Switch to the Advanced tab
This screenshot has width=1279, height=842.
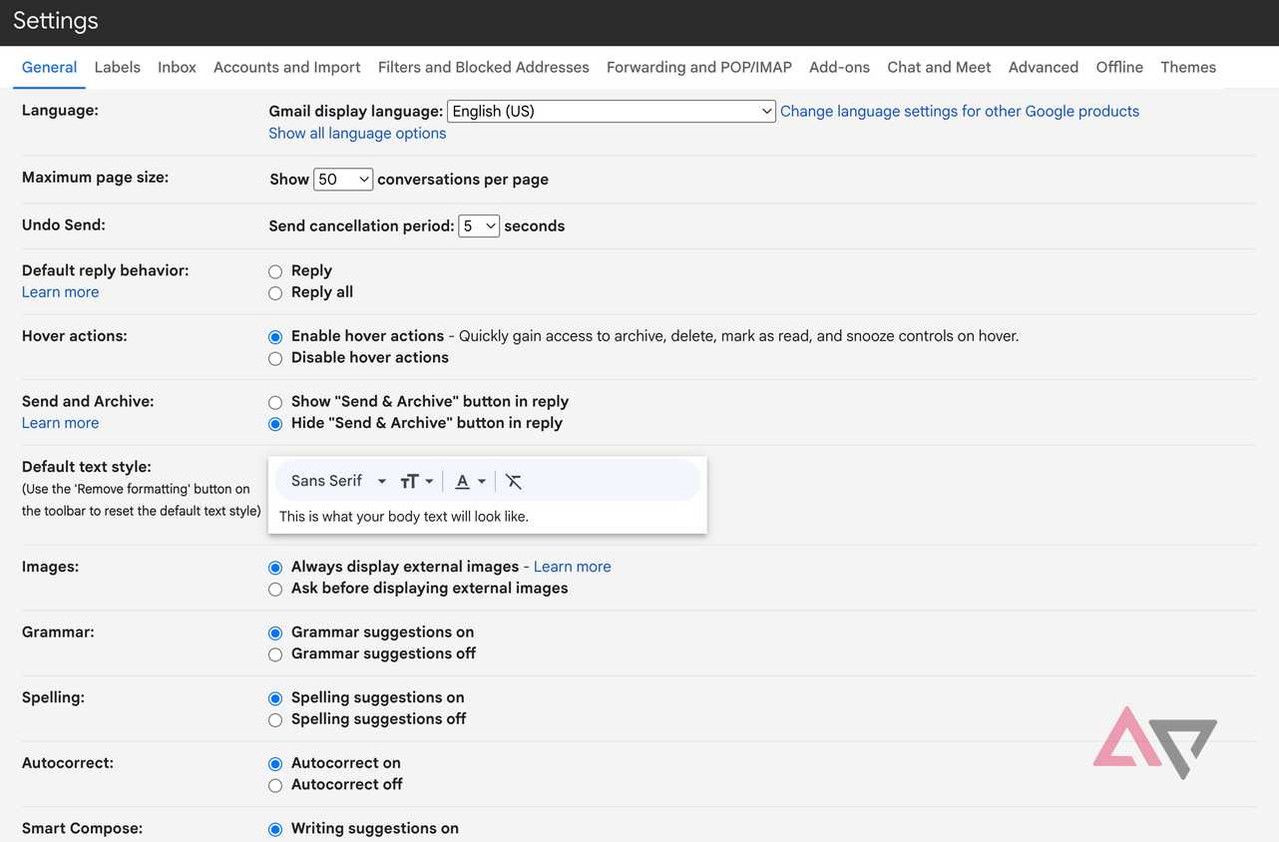(1044, 67)
